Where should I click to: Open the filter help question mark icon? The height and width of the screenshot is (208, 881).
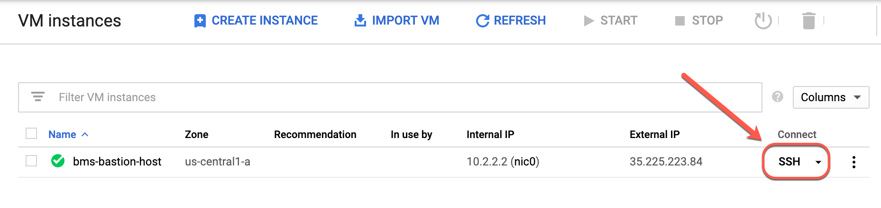coord(778,97)
